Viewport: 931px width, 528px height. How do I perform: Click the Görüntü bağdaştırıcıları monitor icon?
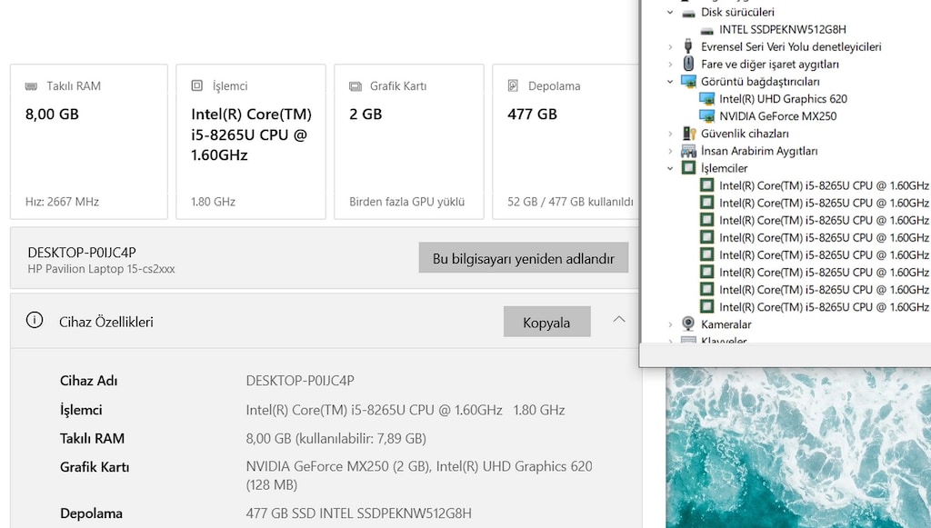[x=688, y=81]
